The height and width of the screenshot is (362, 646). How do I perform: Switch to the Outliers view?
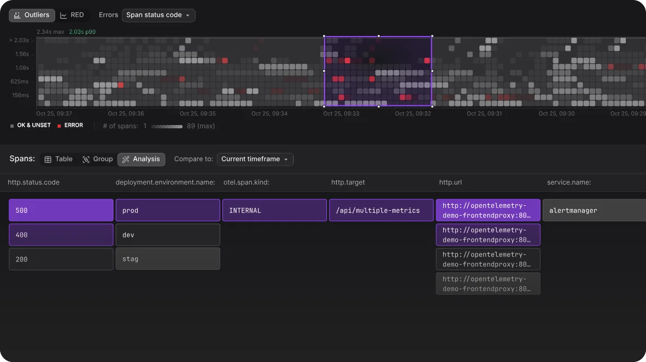[32, 15]
